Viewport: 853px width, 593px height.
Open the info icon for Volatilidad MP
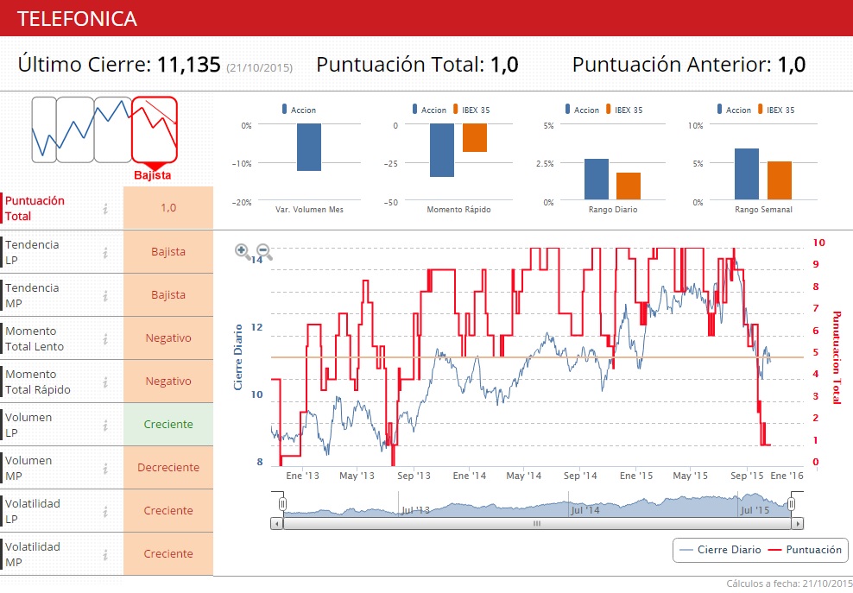click(x=105, y=554)
